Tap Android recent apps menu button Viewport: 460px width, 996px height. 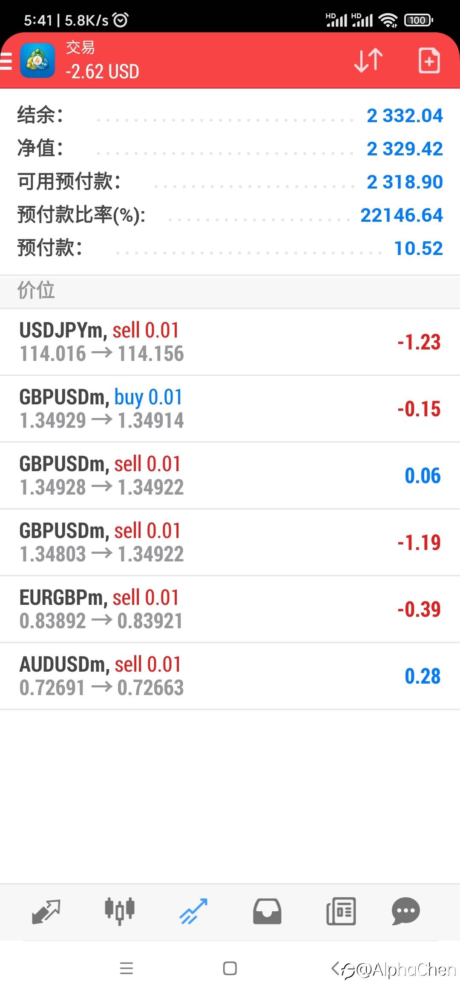[126, 968]
